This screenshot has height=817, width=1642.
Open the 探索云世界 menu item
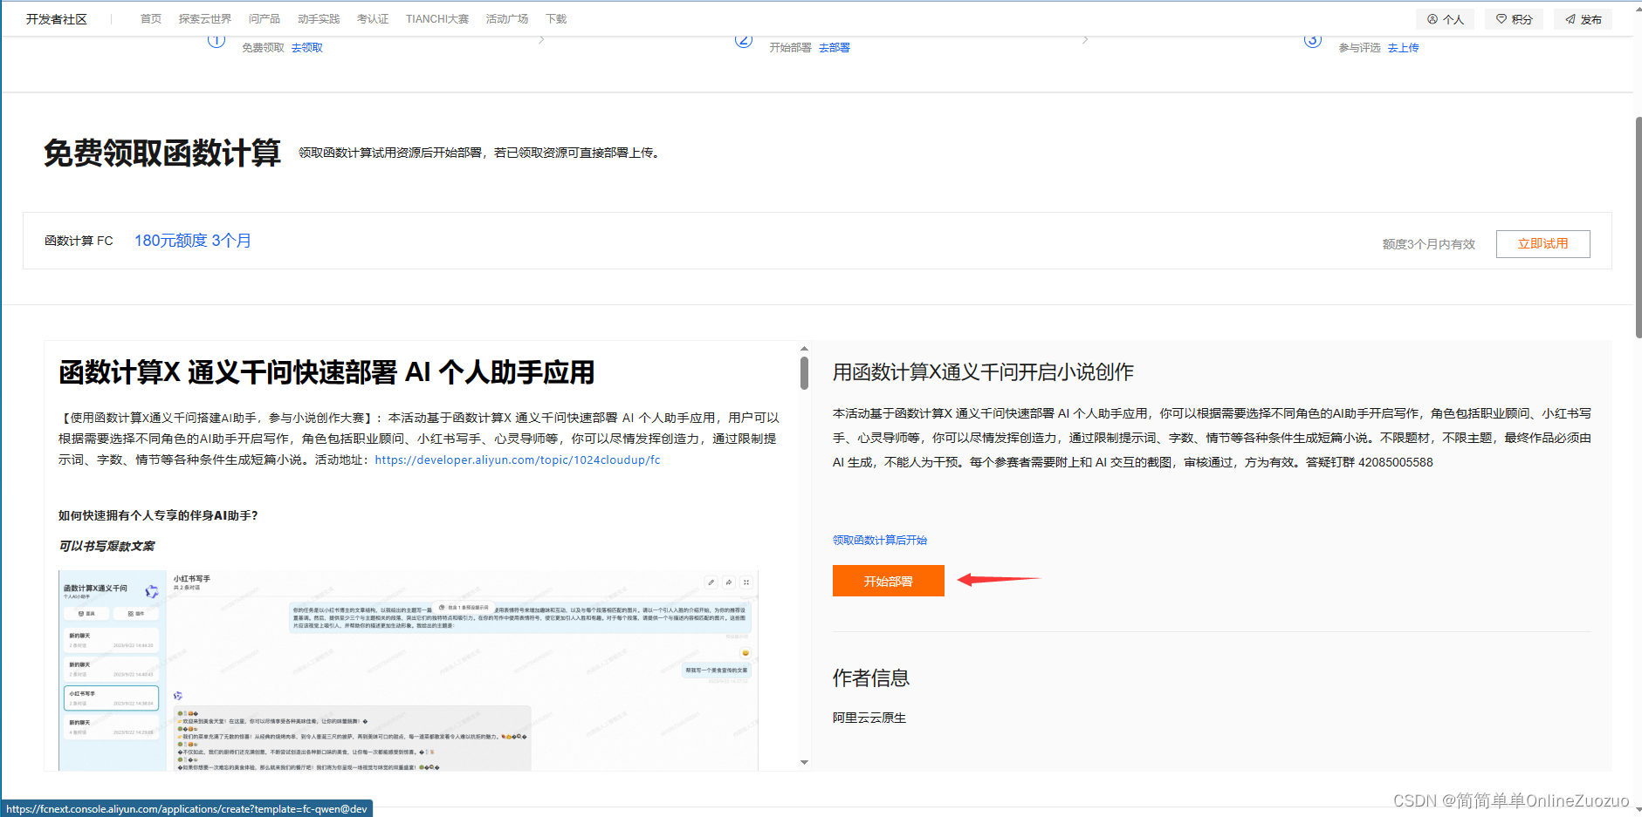205,19
